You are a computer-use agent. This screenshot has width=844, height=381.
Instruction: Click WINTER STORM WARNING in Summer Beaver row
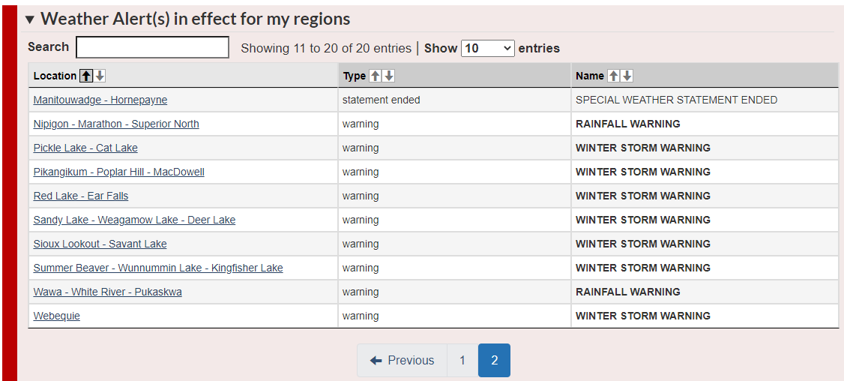click(x=643, y=268)
